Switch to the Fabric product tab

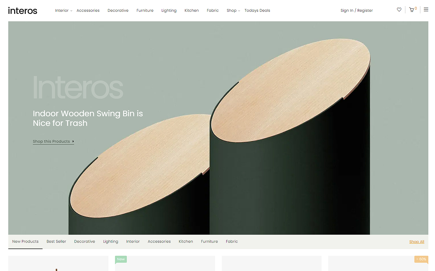(232, 241)
